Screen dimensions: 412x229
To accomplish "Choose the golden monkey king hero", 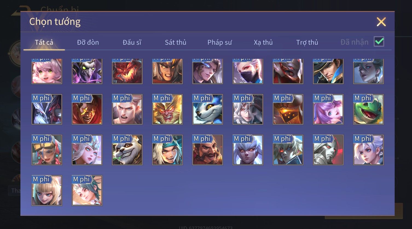I will click(x=167, y=109).
